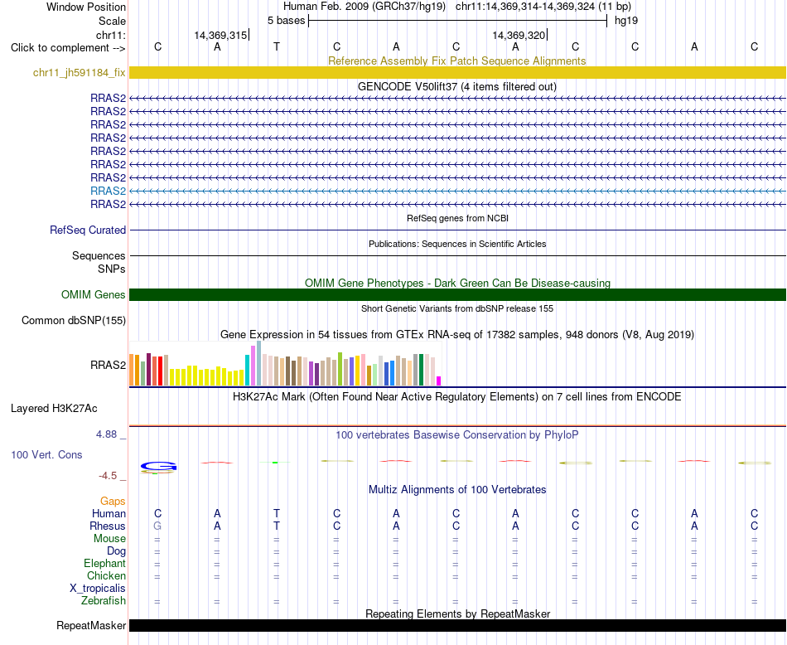Click the SNPs track label
Viewport: 787px width, 645px height.
coord(112,269)
